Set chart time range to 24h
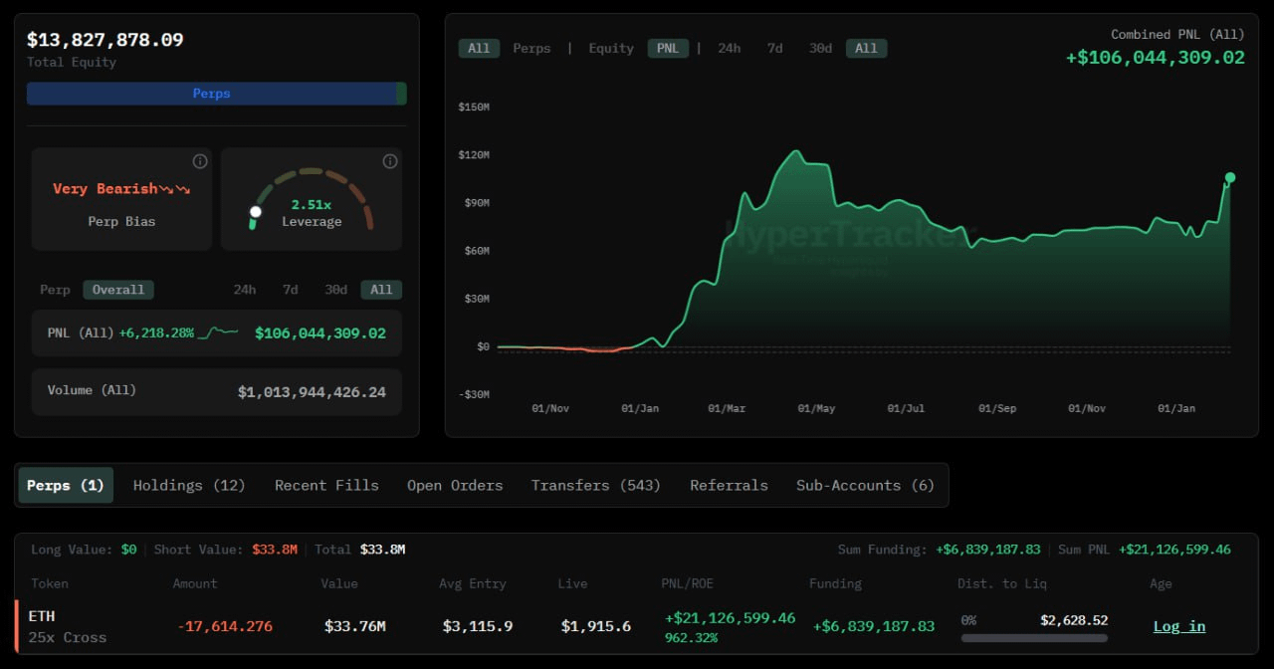Screen dimensions: 1274x669 pos(729,48)
